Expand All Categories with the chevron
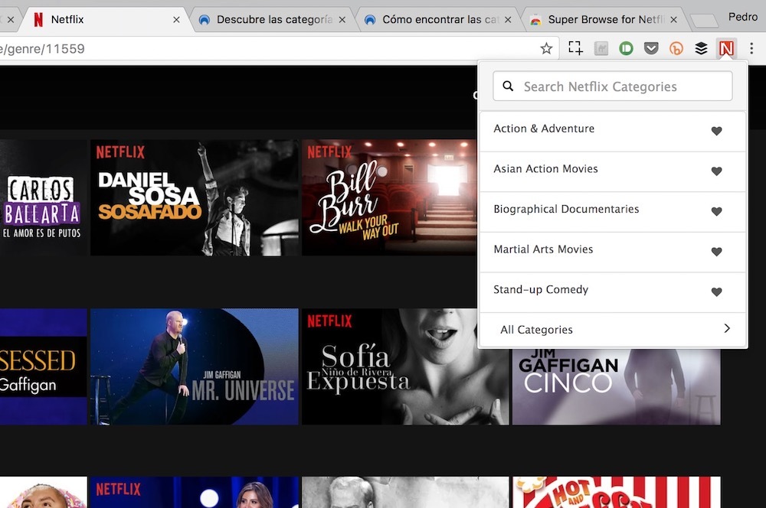 (727, 328)
